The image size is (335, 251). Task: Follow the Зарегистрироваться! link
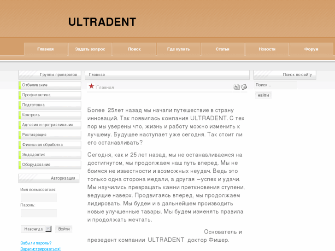point(41,249)
